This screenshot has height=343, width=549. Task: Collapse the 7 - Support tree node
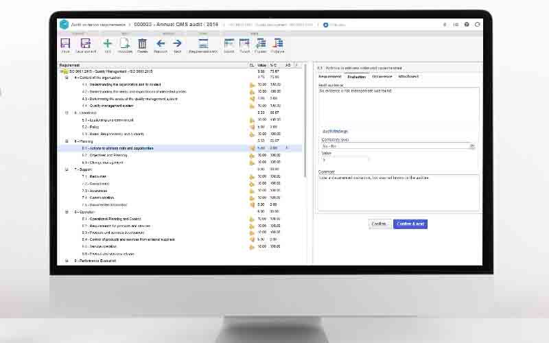point(67,169)
